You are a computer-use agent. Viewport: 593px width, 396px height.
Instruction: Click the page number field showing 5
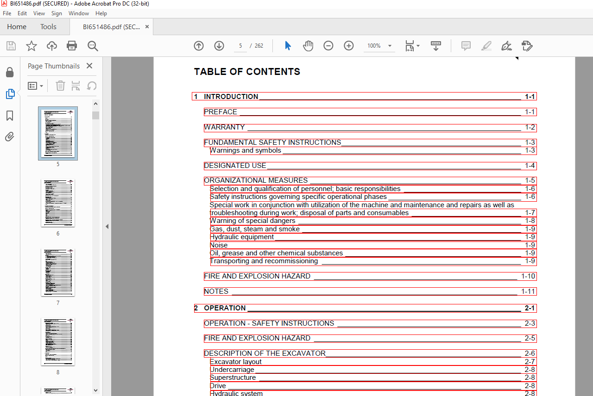coord(240,46)
